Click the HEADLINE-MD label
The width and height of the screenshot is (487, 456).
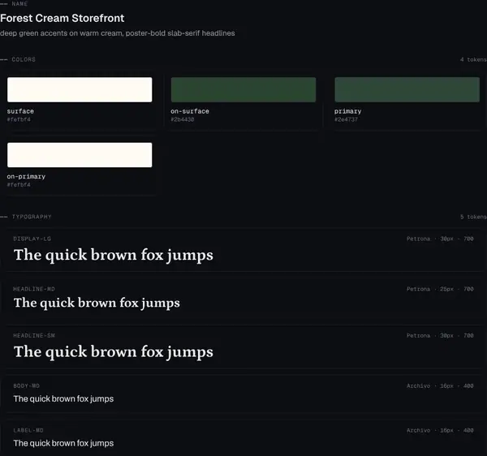[34, 289]
